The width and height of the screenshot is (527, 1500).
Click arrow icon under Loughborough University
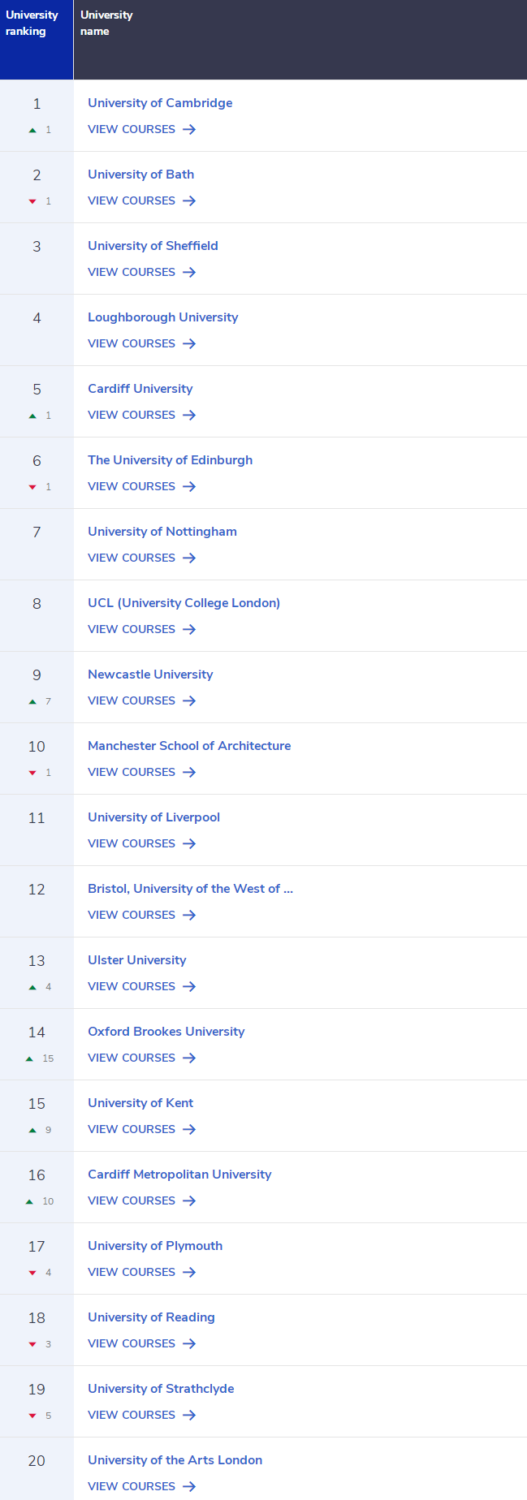tap(189, 343)
